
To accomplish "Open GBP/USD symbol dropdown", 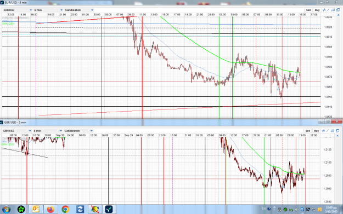I will point(17,131).
